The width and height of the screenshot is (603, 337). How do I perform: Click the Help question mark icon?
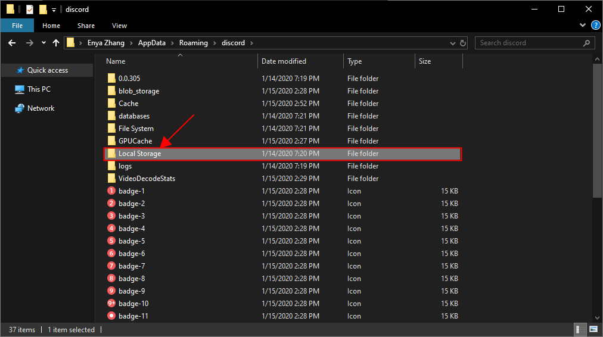[x=595, y=26]
